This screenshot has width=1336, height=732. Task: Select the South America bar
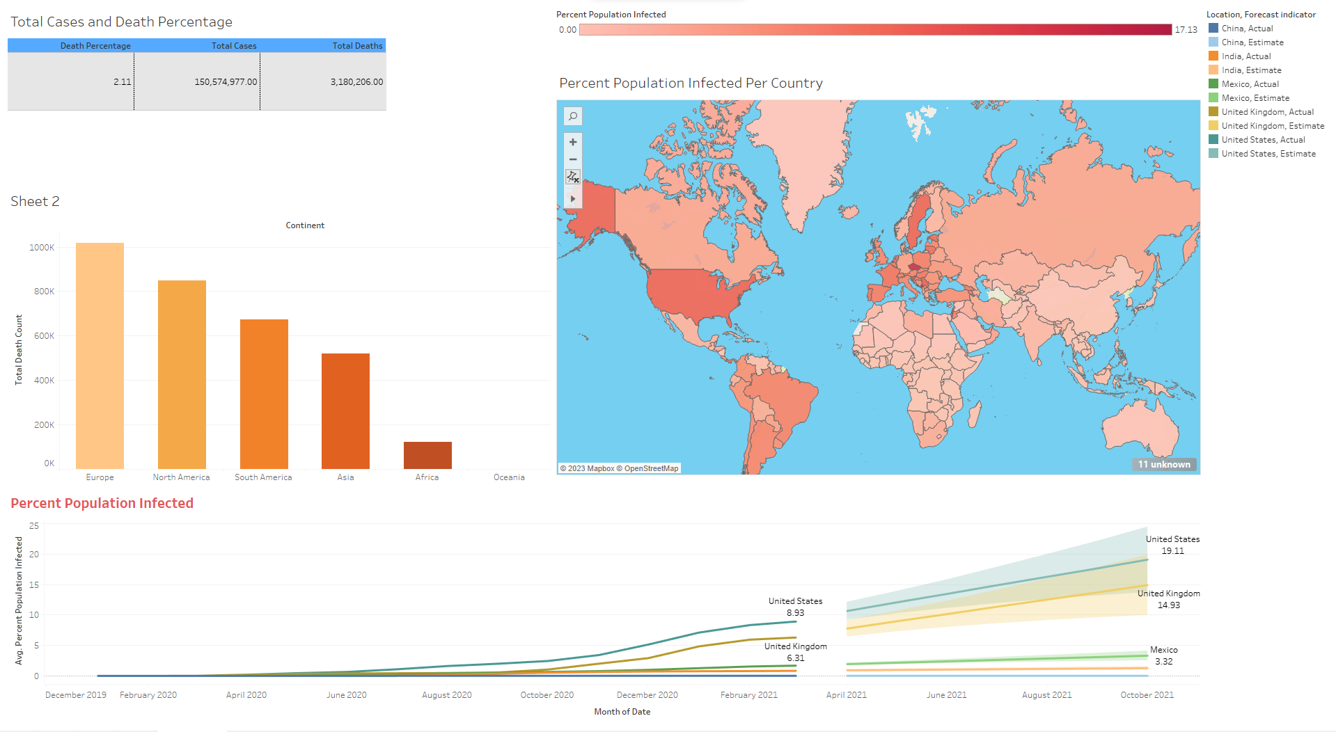pyautogui.click(x=264, y=394)
